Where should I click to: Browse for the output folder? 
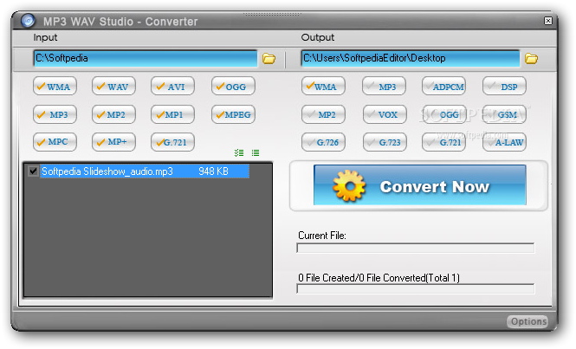[531, 58]
